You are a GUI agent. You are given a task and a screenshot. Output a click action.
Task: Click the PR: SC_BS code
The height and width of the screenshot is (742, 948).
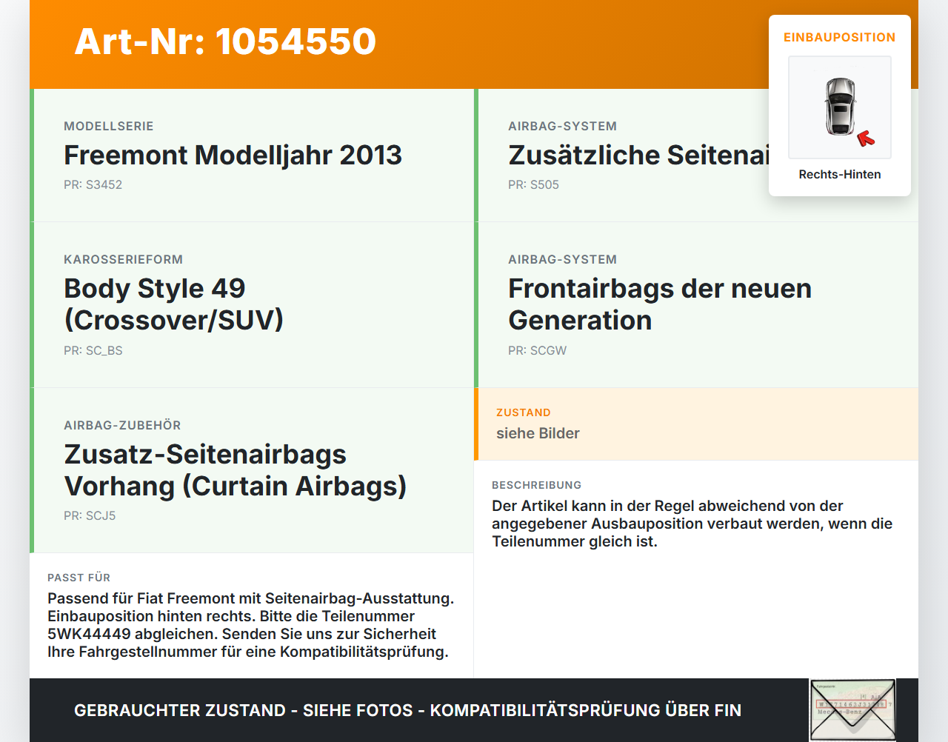(93, 350)
